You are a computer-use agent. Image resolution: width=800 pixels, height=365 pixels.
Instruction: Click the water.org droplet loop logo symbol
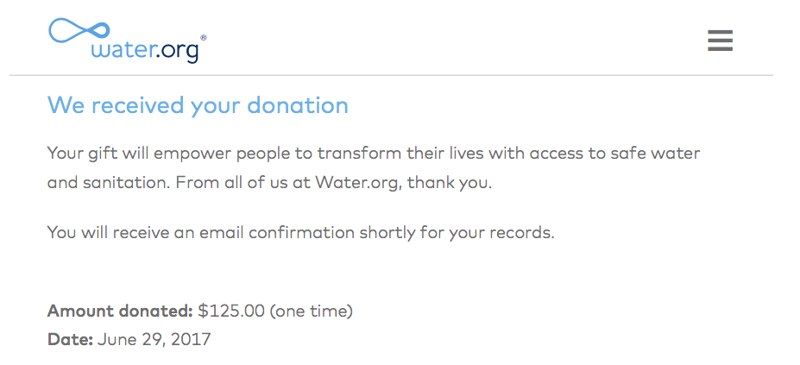coord(79,30)
